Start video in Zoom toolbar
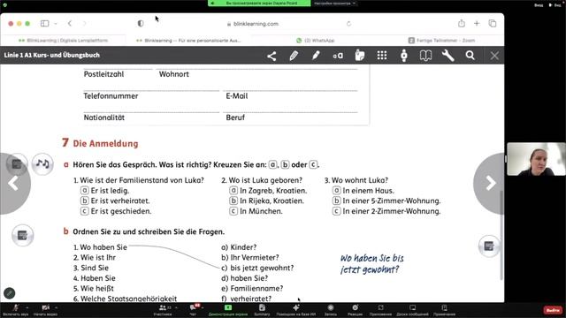Screen dimensions: 566x318 click(45, 310)
